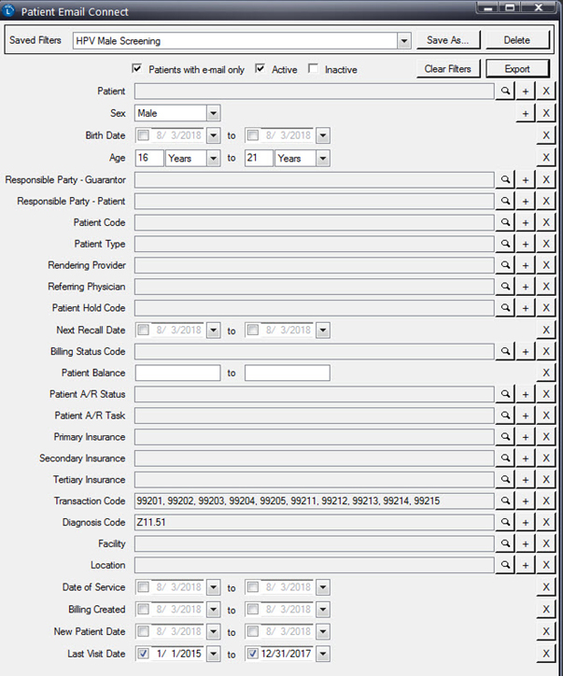Open Age from-unit Years dropdown

click(x=214, y=158)
